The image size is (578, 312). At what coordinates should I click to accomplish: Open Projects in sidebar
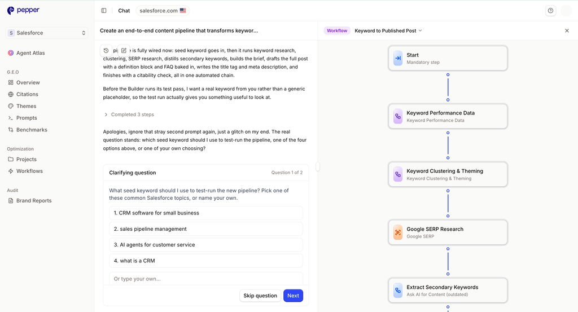(x=26, y=159)
